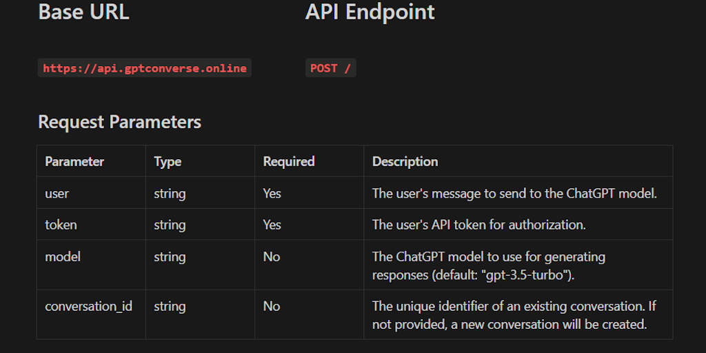
Task: Click the Type column header
Action: (x=168, y=161)
